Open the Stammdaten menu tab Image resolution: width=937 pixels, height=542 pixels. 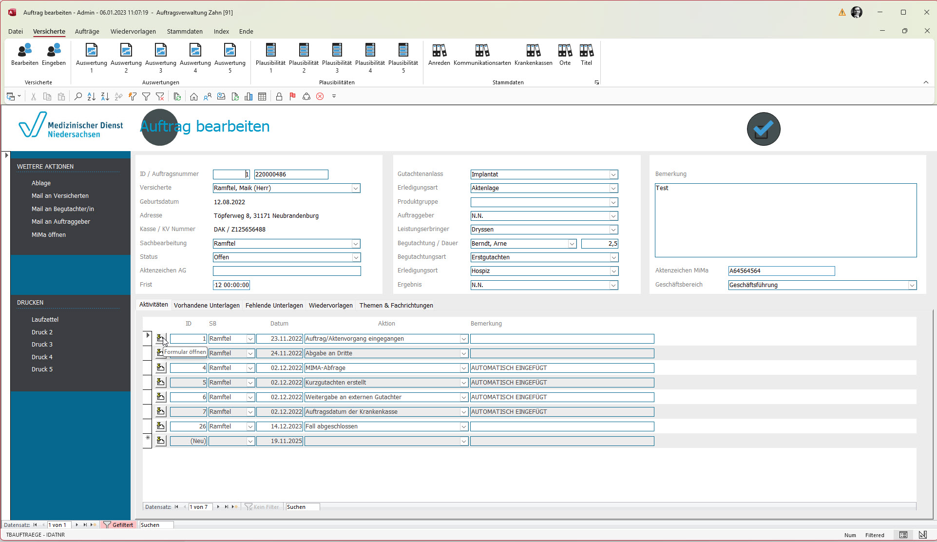point(185,31)
